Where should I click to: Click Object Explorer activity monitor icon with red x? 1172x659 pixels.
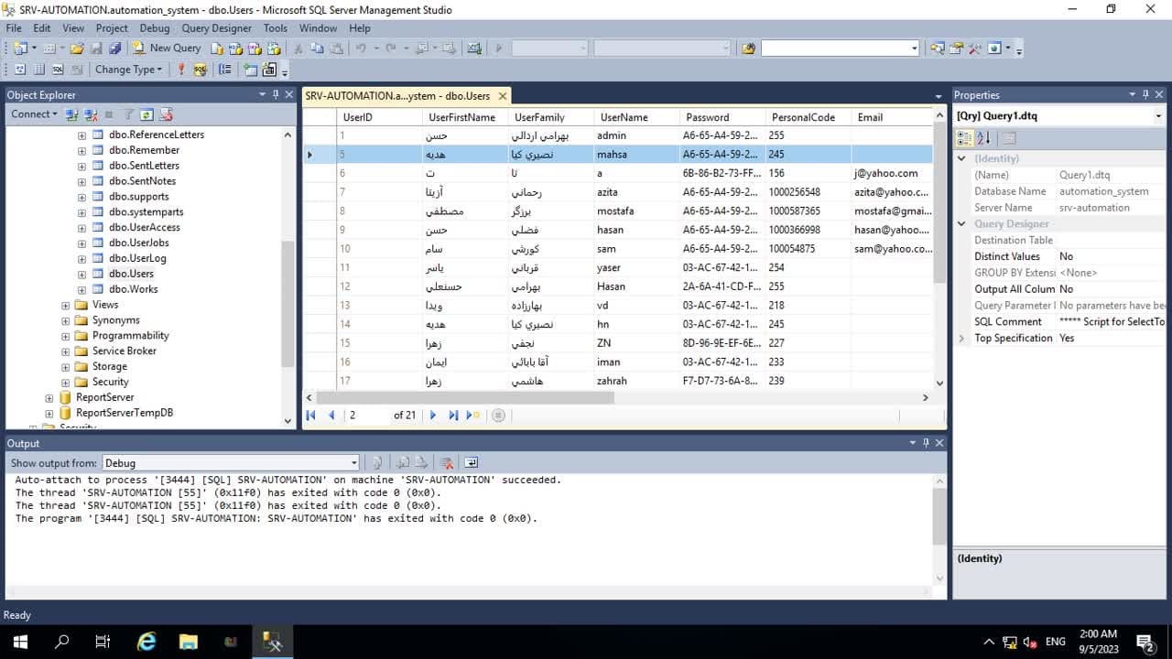[166, 114]
